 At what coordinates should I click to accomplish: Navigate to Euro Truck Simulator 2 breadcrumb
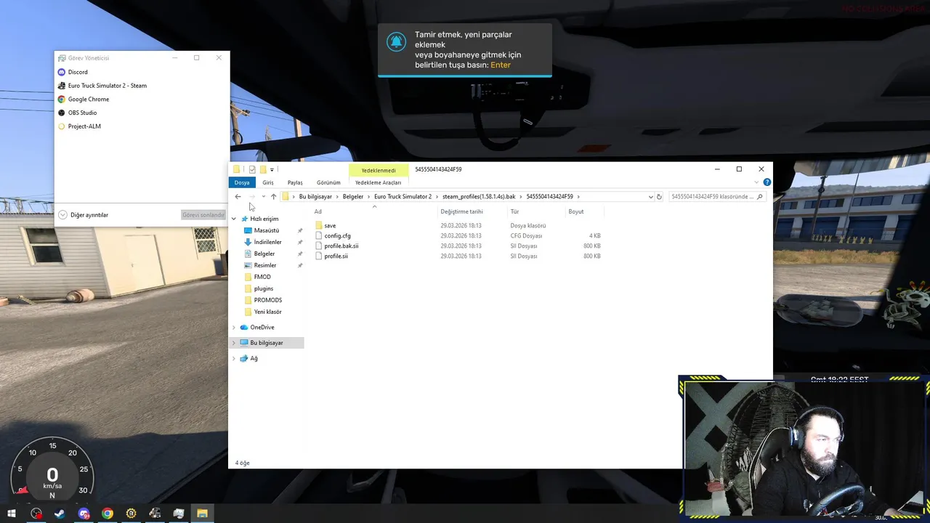pos(403,197)
